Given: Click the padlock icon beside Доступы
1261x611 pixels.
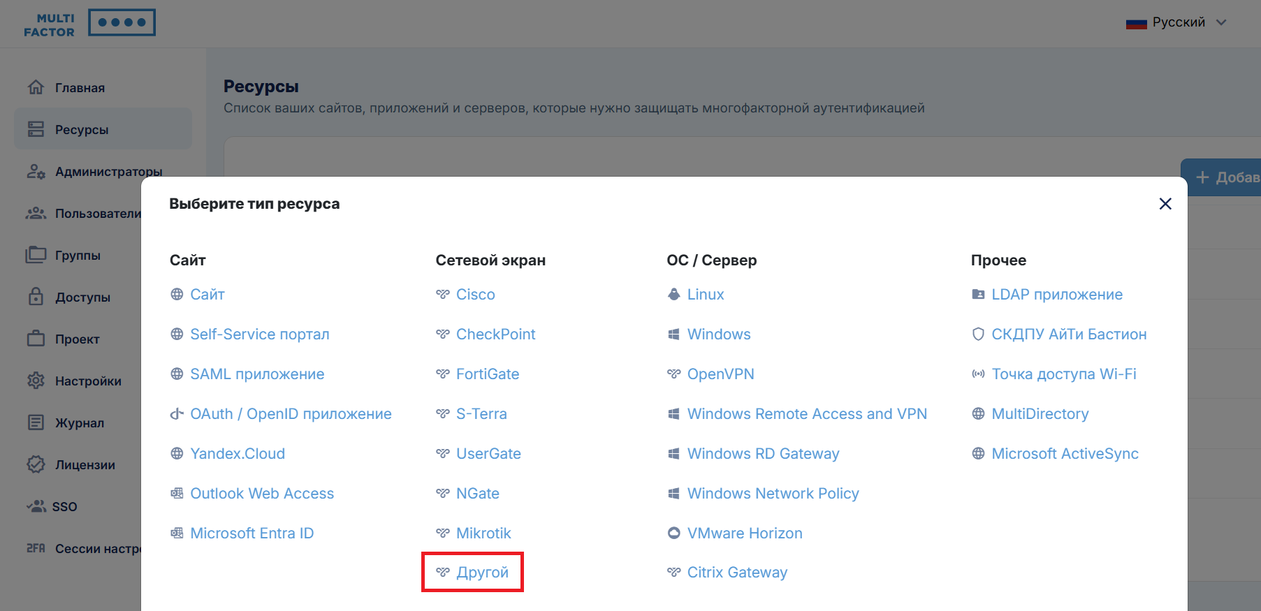Looking at the screenshot, I should 36,297.
